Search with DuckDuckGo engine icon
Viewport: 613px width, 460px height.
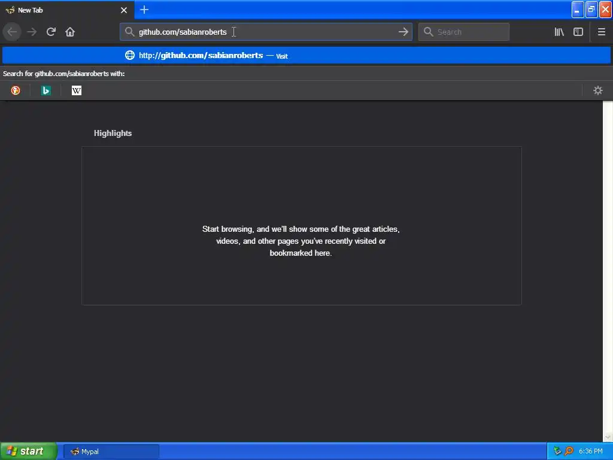(16, 90)
